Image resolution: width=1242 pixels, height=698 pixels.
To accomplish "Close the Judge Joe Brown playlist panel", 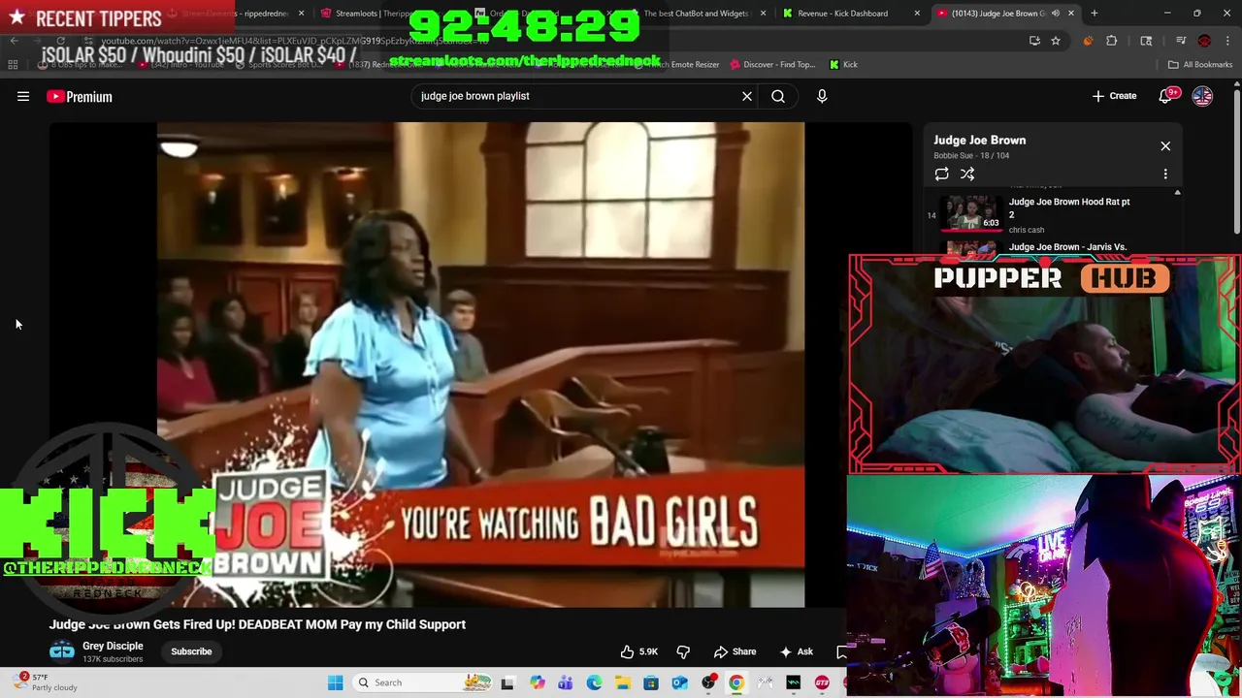I will (1165, 146).
